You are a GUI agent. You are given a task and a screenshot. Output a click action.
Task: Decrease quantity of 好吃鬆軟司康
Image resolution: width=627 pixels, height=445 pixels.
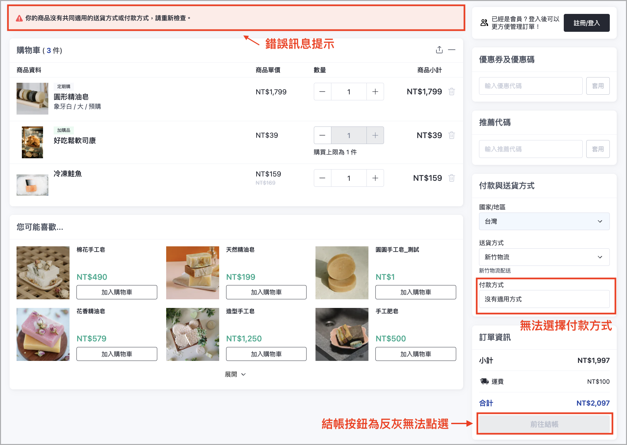click(322, 135)
